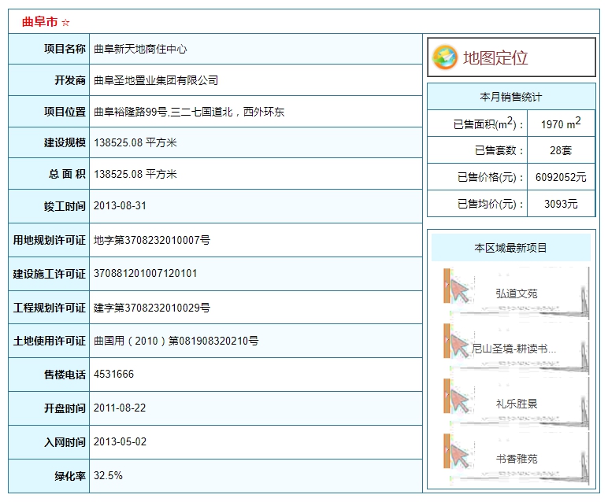Open the 礼乐胜景 project link

pos(517,404)
